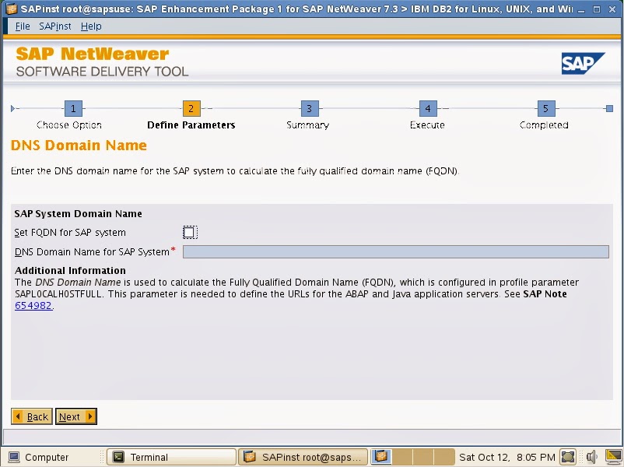
Task: Click the step 5 Completed icon
Action: (x=545, y=109)
